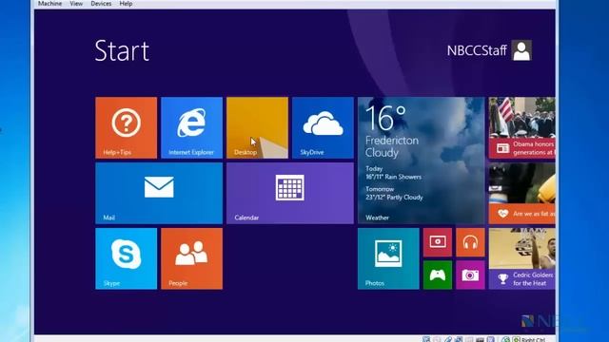Open the green Xbox Games tile
The image size is (609, 342).
pyautogui.click(x=438, y=275)
